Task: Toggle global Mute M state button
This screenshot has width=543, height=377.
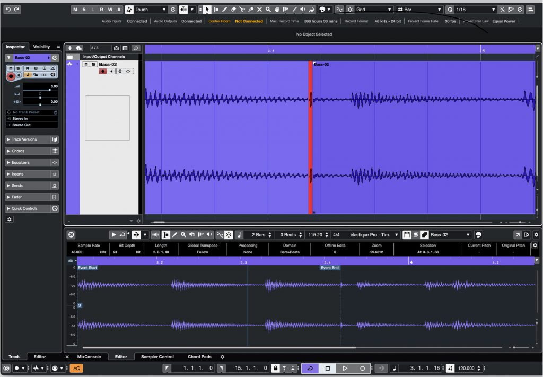Action: click(75, 10)
